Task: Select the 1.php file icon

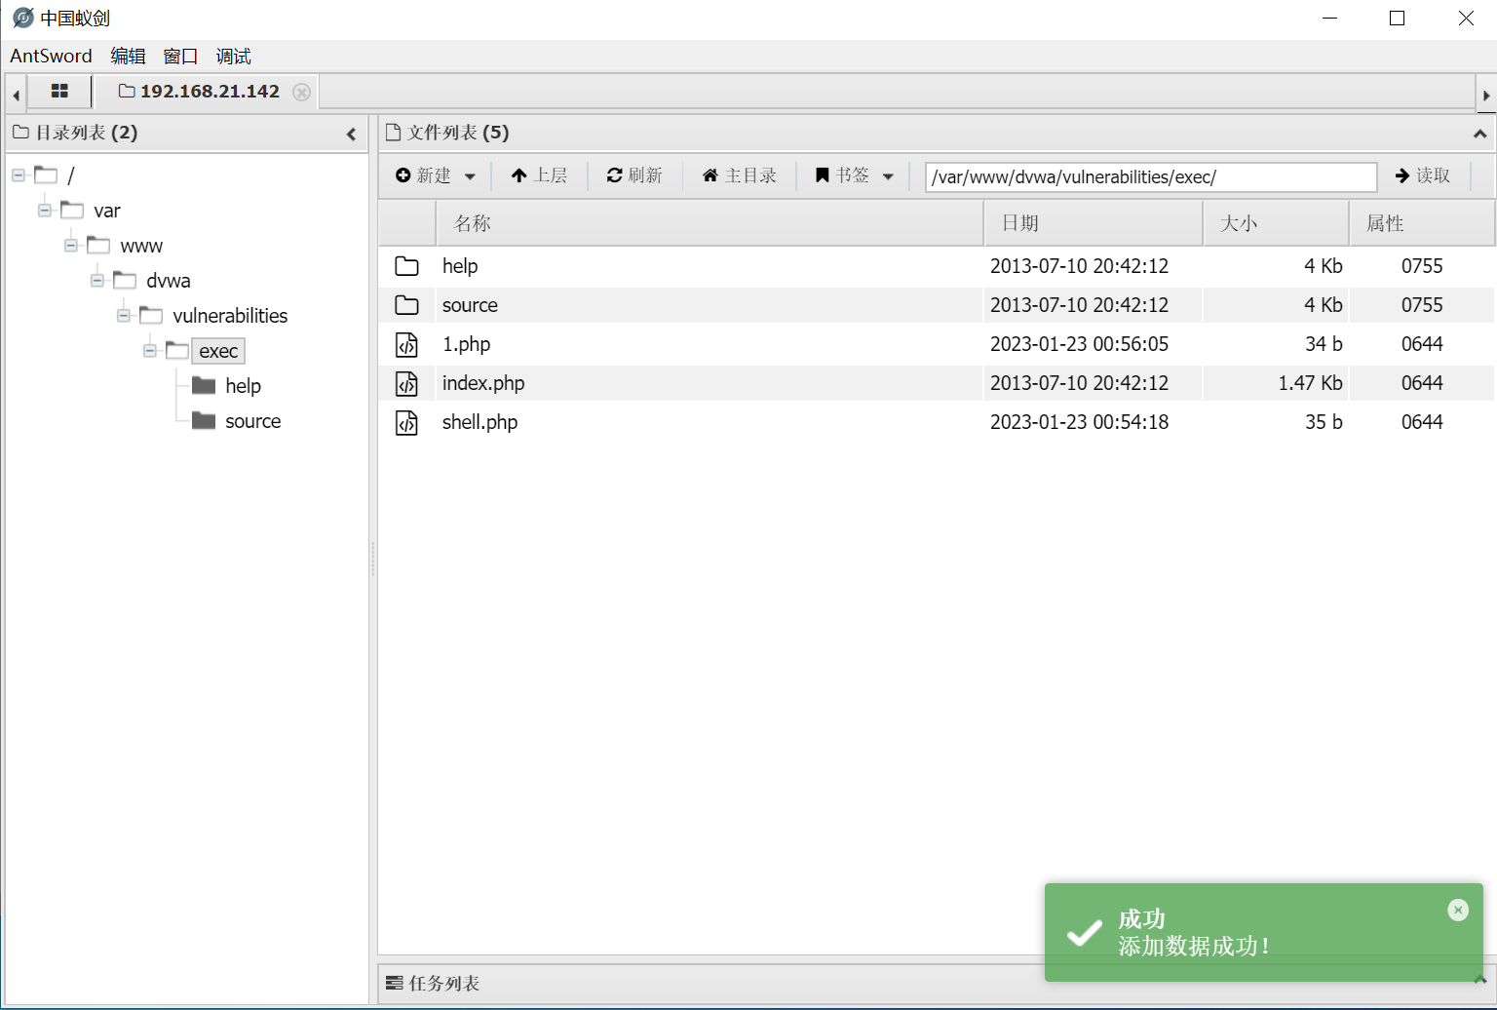Action: pyautogui.click(x=407, y=343)
